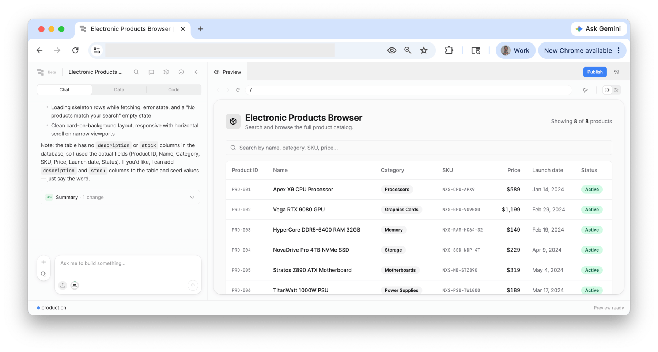
Task: Click the browser forward arrow
Action: click(x=57, y=50)
